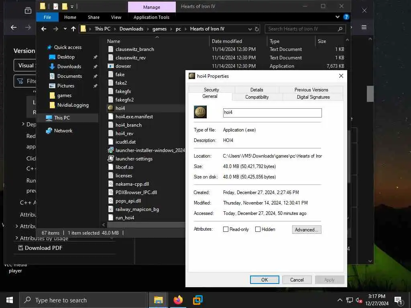411x308 pixels.
Task: Switch to the Share ribbon tab
Action: (x=94, y=17)
